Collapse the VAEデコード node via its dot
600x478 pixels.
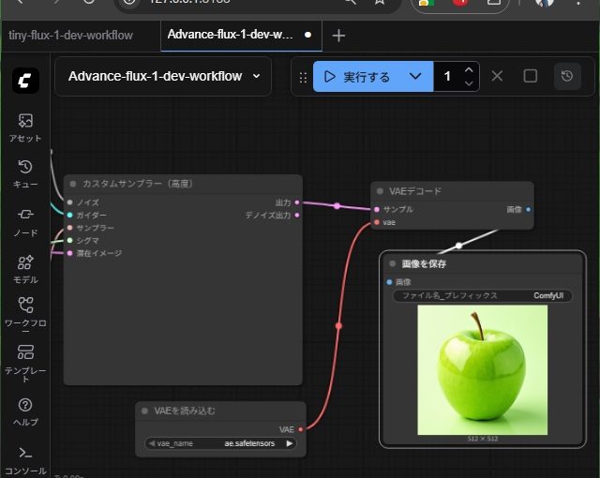coord(380,191)
